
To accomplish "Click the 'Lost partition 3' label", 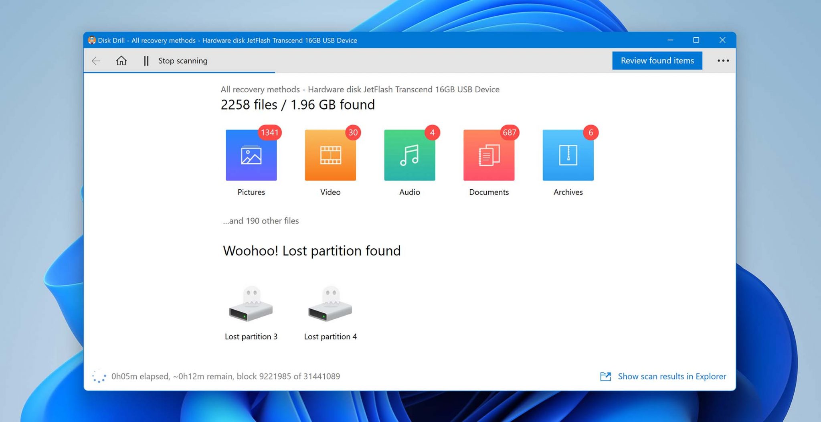I will (x=251, y=337).
